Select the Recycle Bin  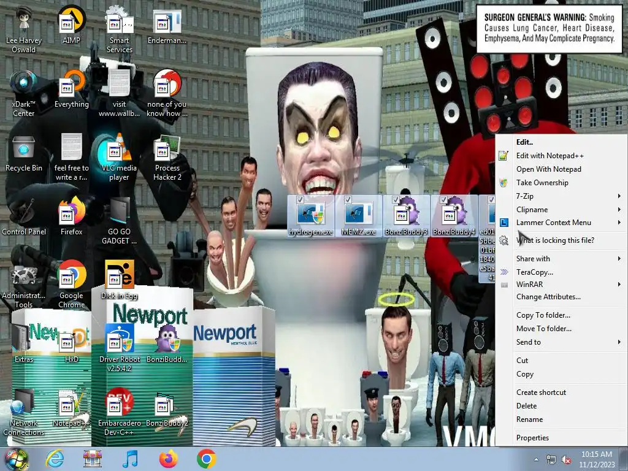coord(24,154)
